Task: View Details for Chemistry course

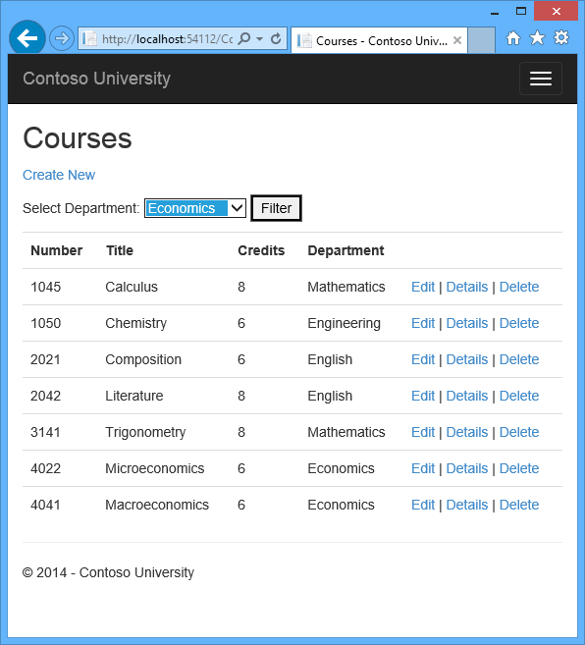Action: pos(467,323)
